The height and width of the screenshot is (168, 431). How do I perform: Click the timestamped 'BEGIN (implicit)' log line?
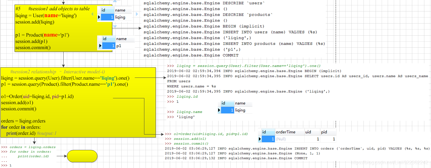pyautogui.click(x=254, y=71)
